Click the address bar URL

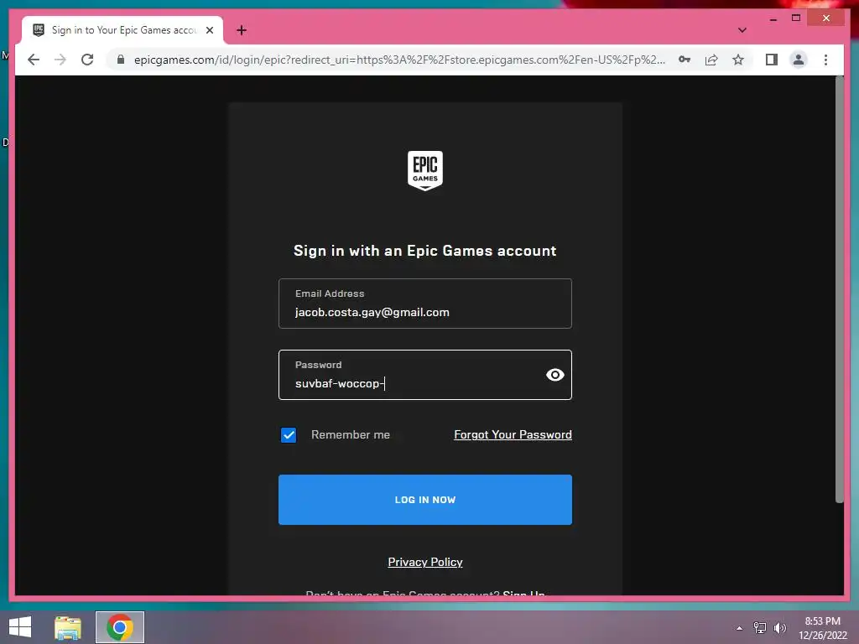[x=399, y=60]
